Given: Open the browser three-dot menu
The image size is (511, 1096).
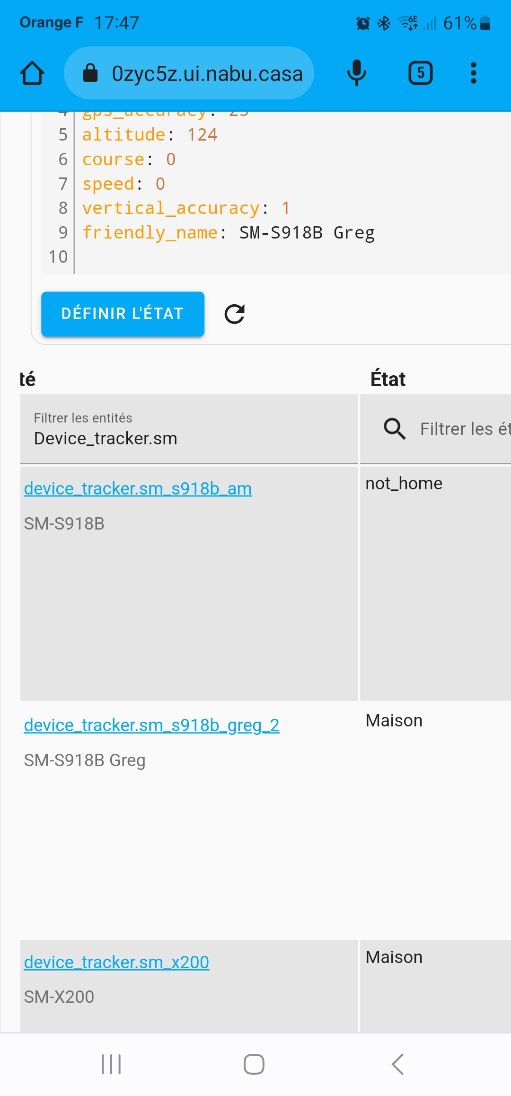Looking at the screenshot, I should tap(473, 73).
